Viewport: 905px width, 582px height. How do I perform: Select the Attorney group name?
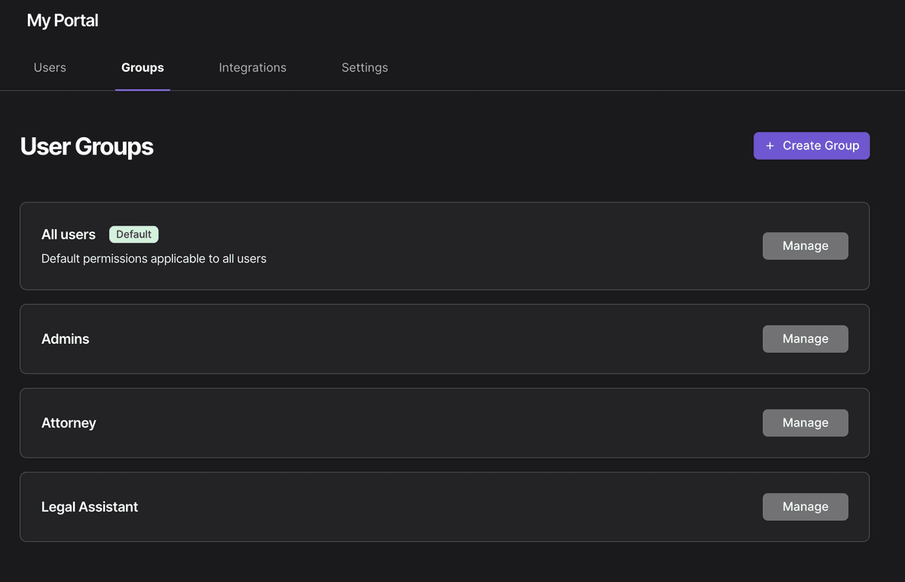(x=69, y=423)
